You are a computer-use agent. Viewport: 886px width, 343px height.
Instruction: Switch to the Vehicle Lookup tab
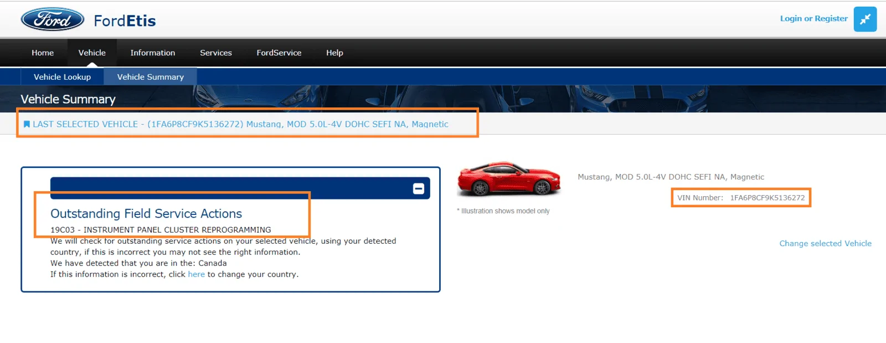point(62,77)
